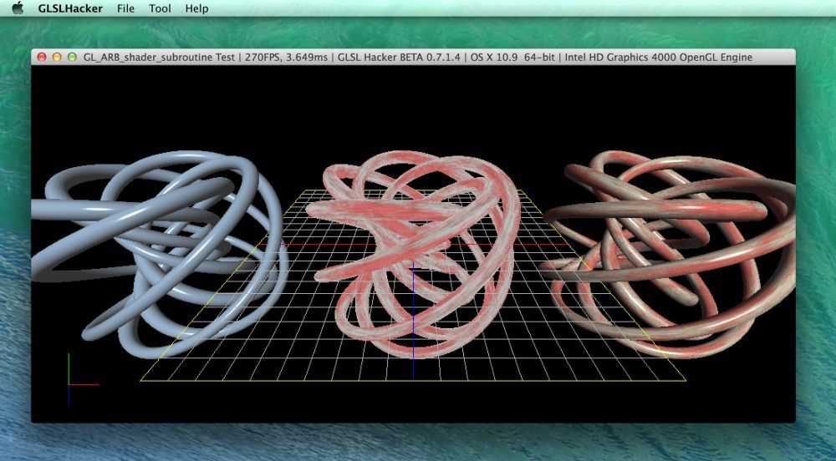Close the shader subroutine test window
The image size is (836, 461).
coord(42,57)
